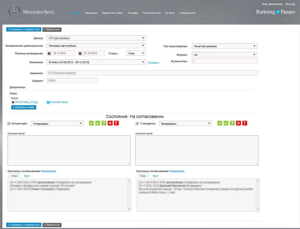Viewport: 300px width, 229px height.
Task: Click the first green checkmark beside Концепция
Action: (91, 123)
